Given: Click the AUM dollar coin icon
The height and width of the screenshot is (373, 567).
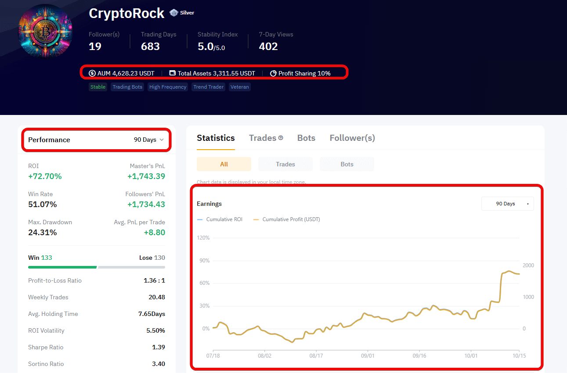Looking at the screenshot, I should click(92, 73).
